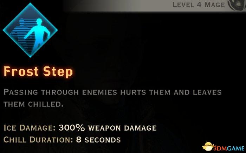This screenshot has height=153, width=246.
Task: Select the "300%" damage value
Action: (72, 128)
